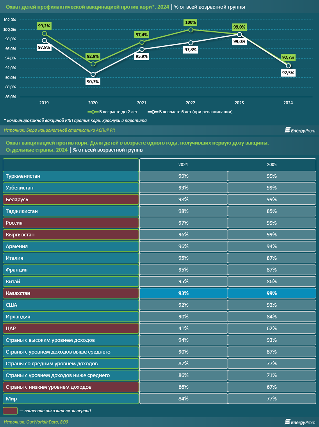Click the dark red decline legend swatch

[10, 411]
